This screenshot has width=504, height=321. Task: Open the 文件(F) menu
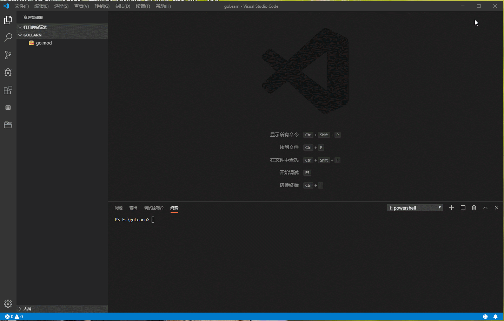click(22, 6)
